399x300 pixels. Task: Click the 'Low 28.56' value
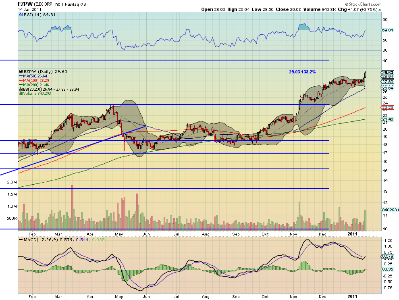(x=263, y=9)
